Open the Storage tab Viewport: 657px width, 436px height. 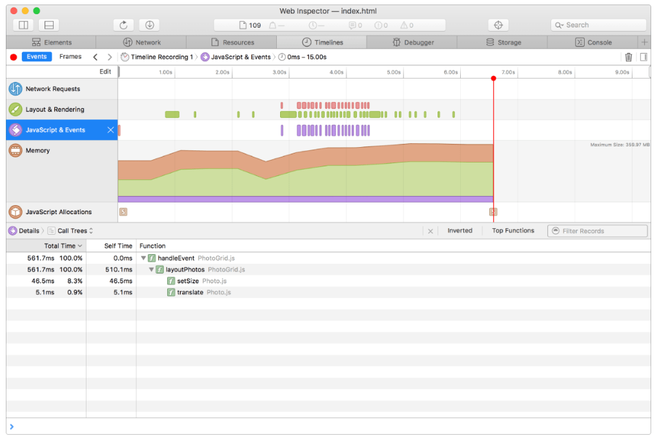pos(503,43)
